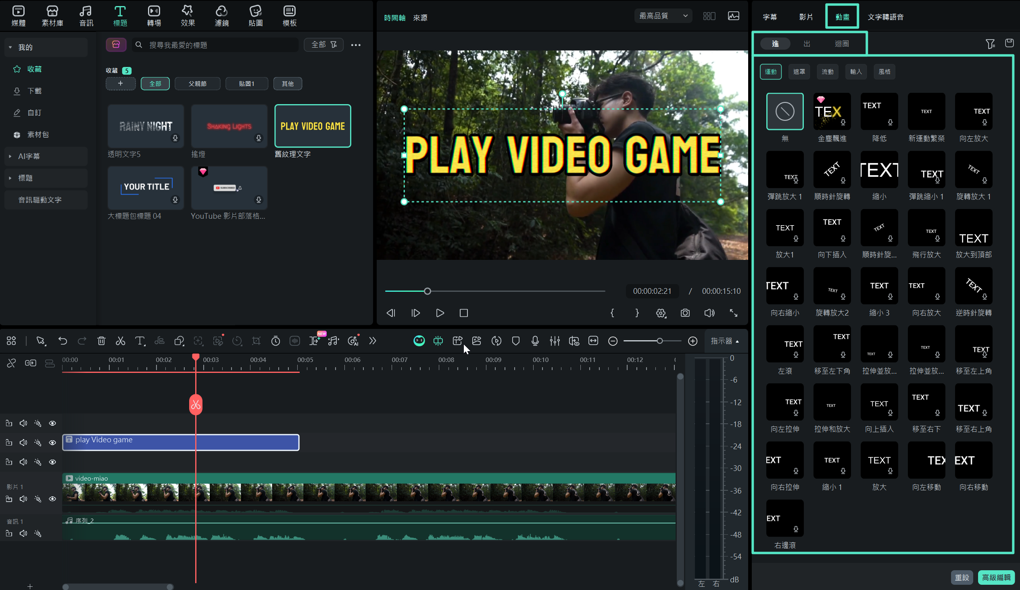This screenshot has height=590, width=1020.
Task: Click the undo arrow icon
Action: coord(63,341)
